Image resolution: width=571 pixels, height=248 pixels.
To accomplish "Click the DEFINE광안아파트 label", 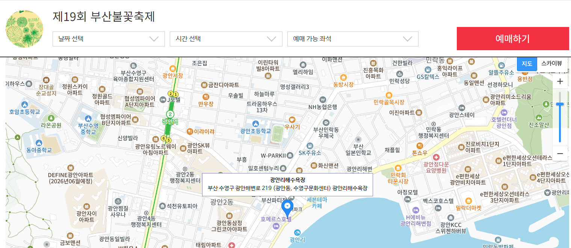I will tap(71, 178).
